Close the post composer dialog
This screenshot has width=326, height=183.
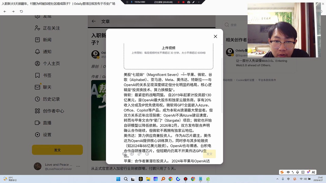(215, 37)
